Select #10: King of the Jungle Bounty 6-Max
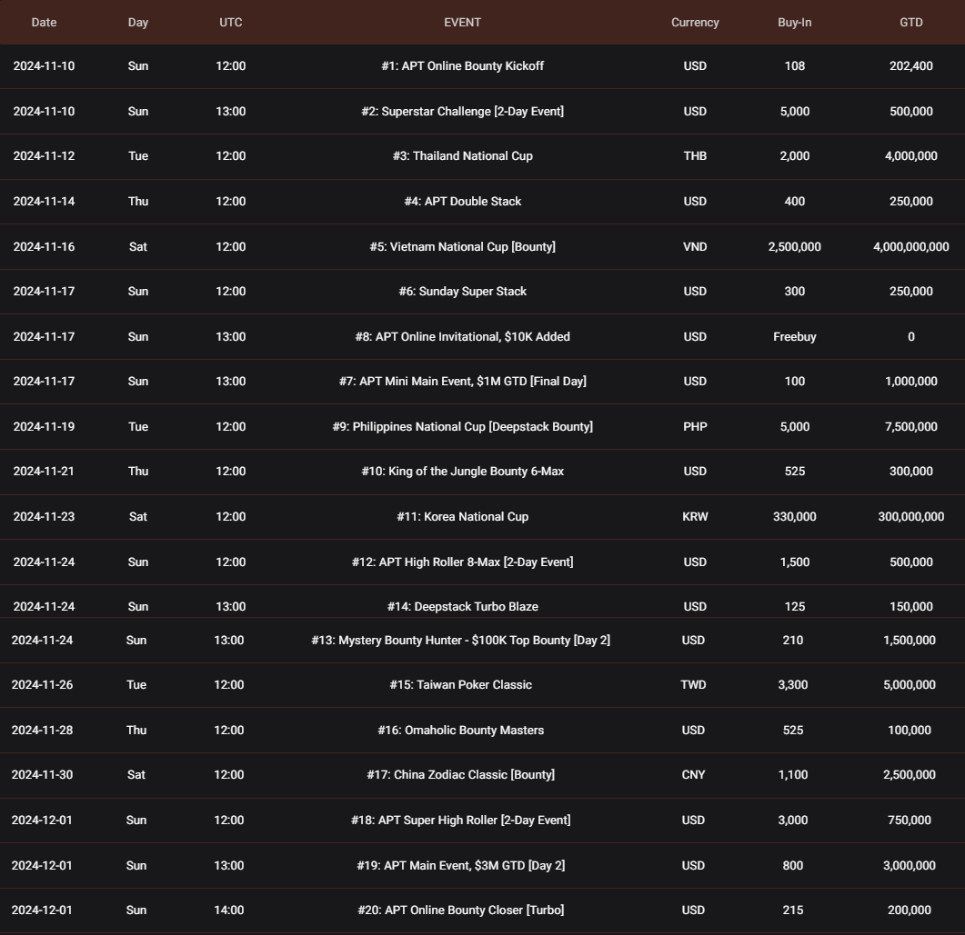Image resolution: width=965 pixels, height=935 pixels. click(x=462, y=472)
